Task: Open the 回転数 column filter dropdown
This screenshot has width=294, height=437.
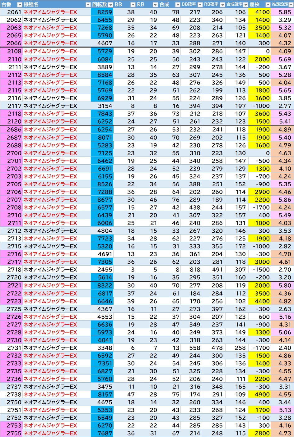Action: [x=110, y=5]
